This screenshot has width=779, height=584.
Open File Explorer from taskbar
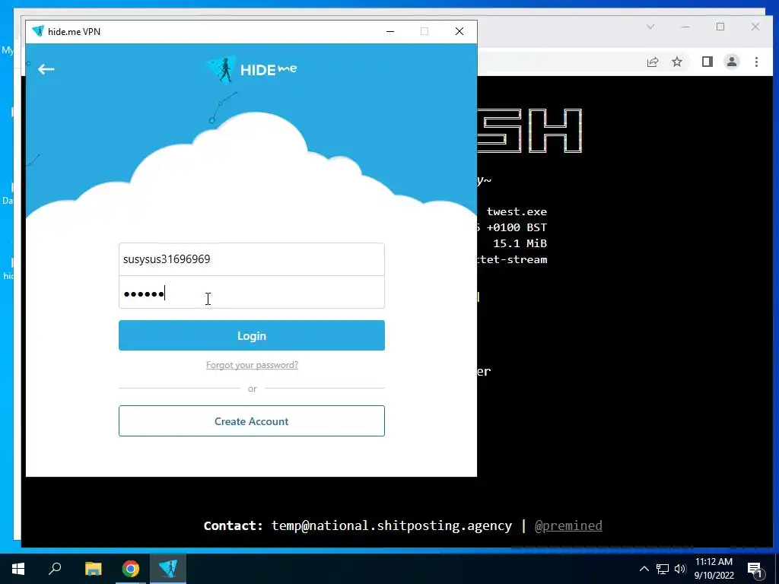click(93, 569)
